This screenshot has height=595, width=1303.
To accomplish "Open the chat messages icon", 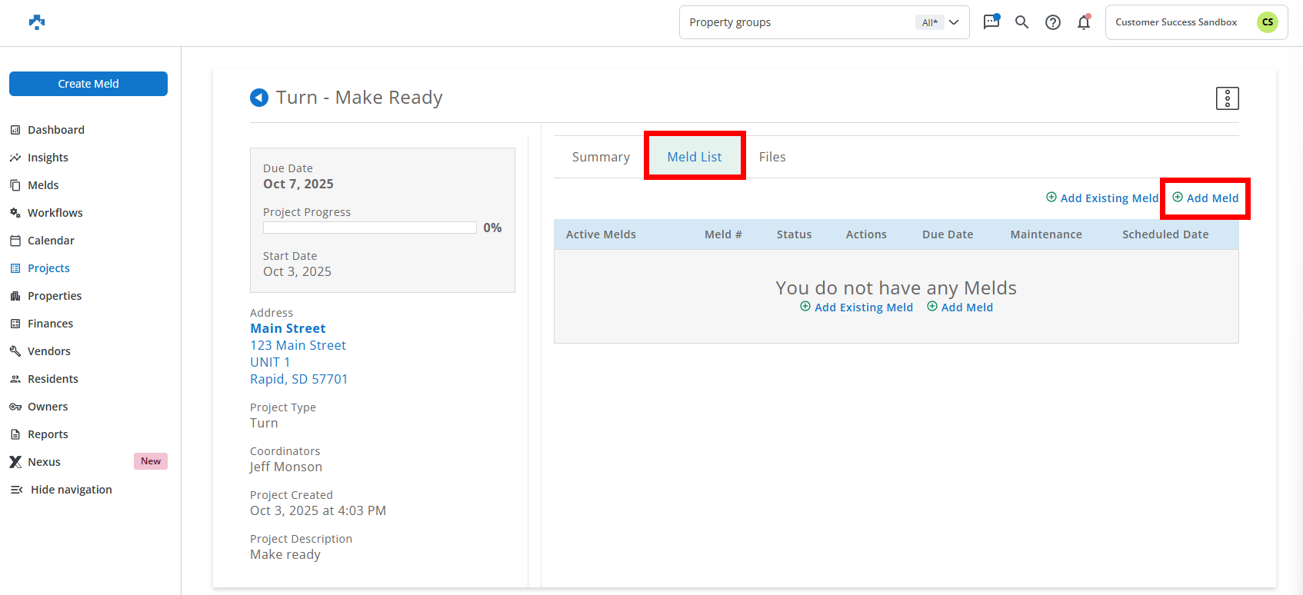I will 991,22.
